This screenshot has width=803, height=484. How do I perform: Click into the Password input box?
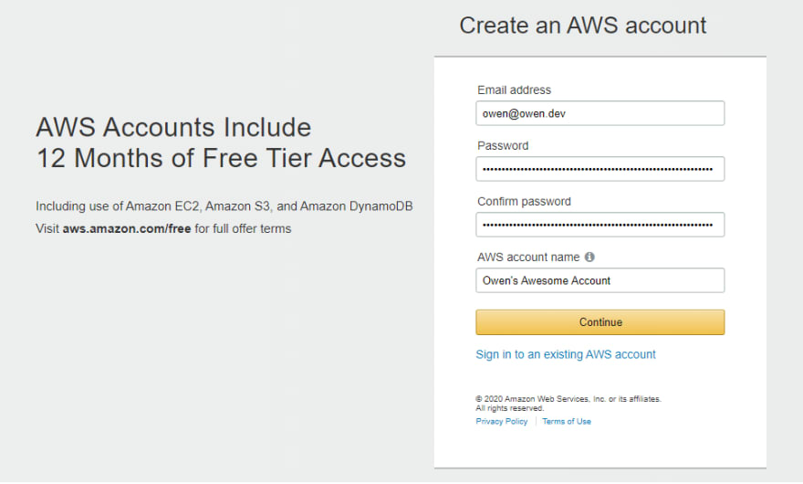pyautogui.click(x=600, y=169)
